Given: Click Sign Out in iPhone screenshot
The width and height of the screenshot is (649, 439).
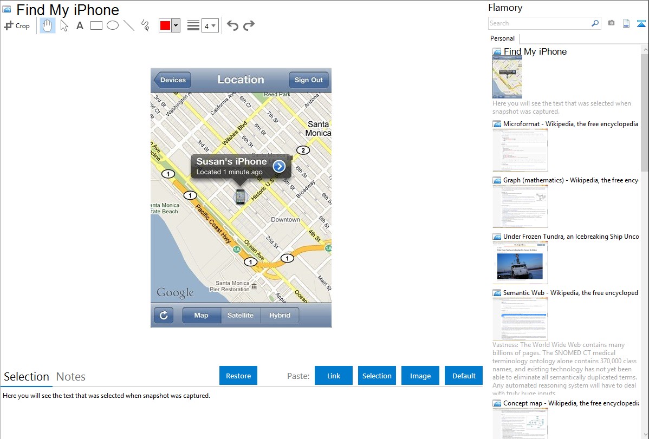Looking at the screenshot, I should coord(308,80).
